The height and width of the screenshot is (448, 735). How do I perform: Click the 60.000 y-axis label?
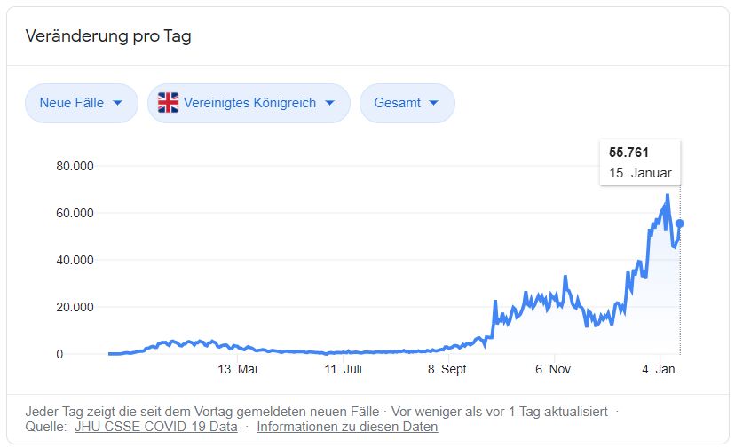click(75, 213)
